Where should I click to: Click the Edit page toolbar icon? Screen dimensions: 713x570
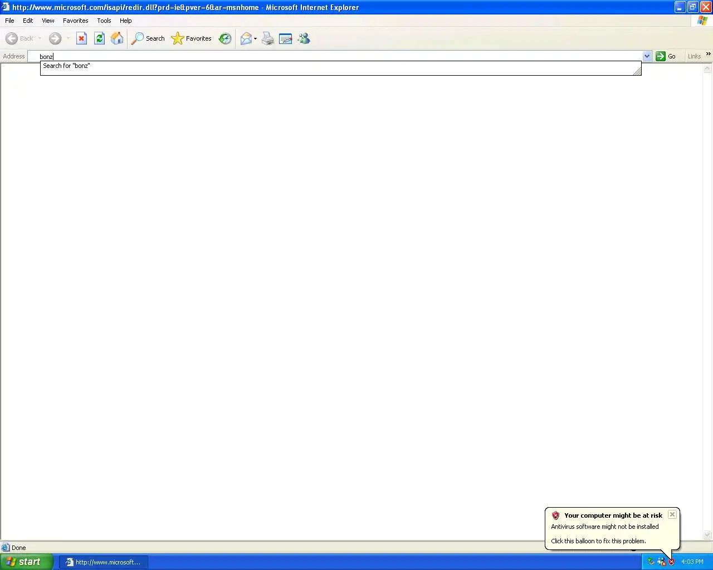coord(286,38)
